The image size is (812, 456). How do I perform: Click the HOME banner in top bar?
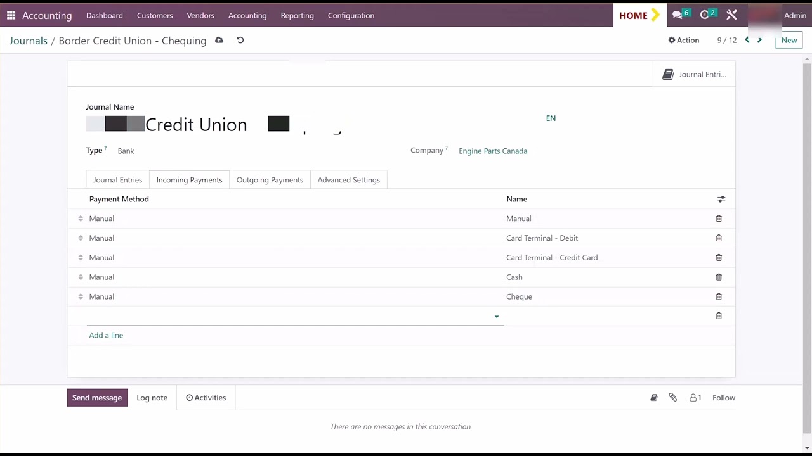tap(639, 15)
